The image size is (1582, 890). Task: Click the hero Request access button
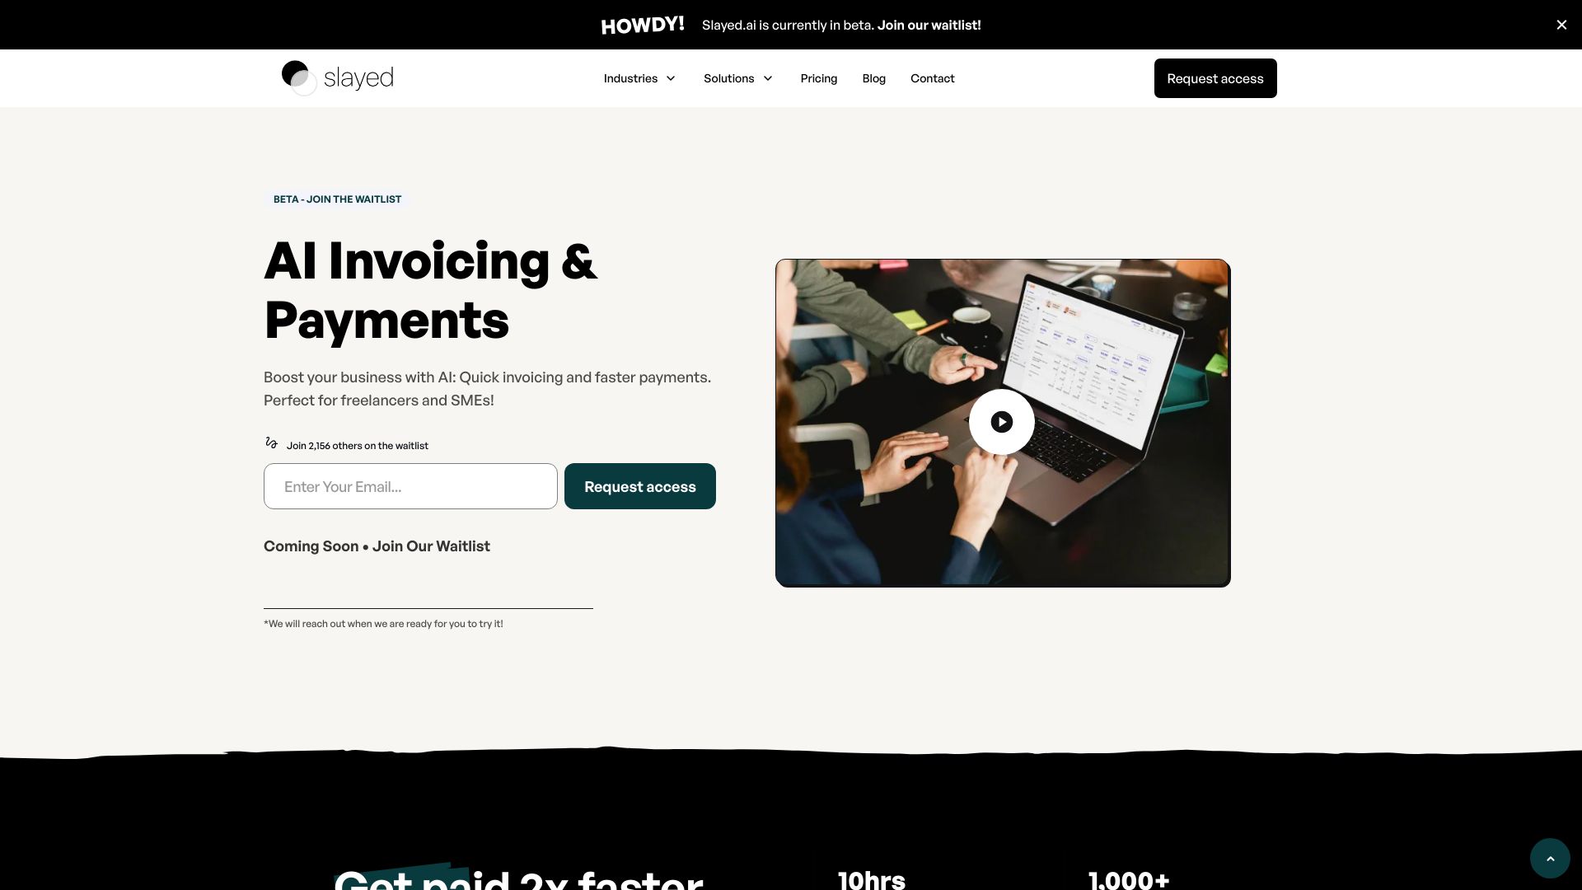640,485
